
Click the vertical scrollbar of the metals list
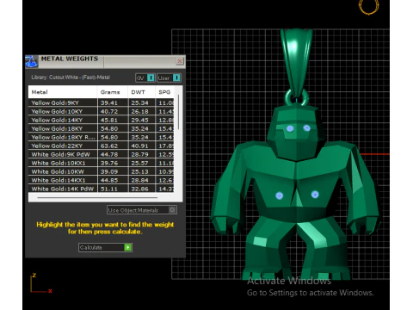coord(178,112)
